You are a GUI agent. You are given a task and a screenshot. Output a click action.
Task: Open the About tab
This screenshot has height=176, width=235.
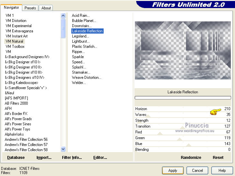click(46, 8)
